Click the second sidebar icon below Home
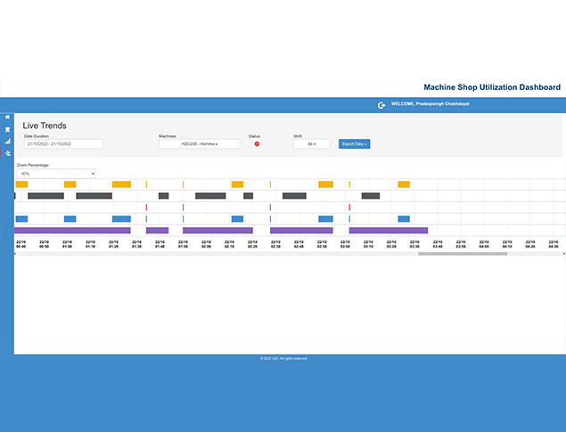Image resolution: width=566 pixels, height=432 pixels. 7,129
